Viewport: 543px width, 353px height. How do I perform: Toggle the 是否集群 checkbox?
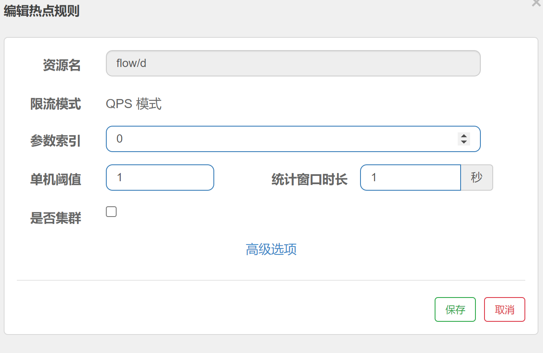(111, 212)
